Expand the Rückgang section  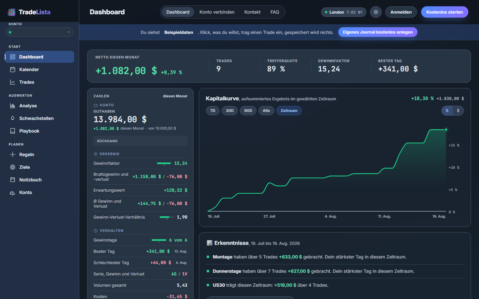pos(140,141)
